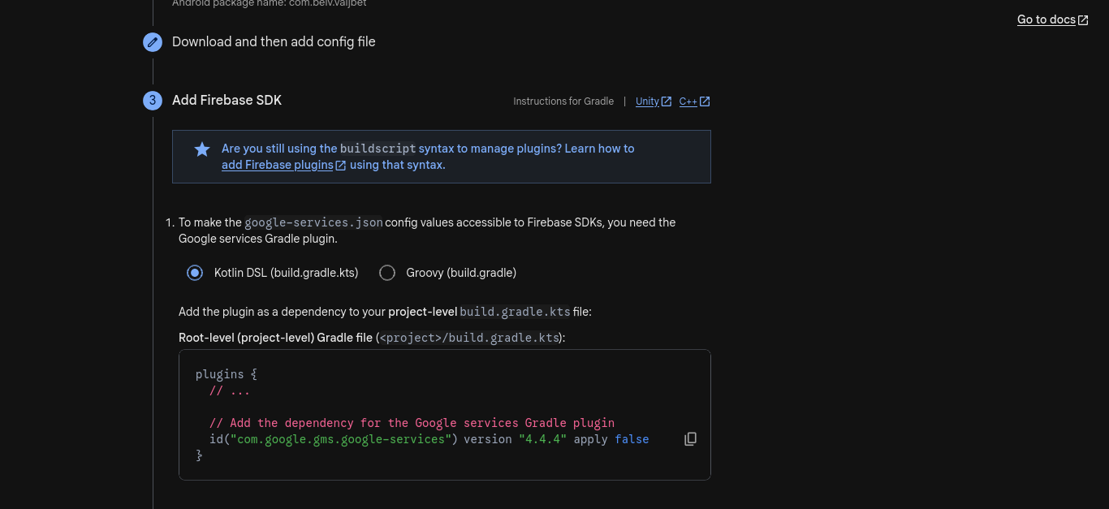Screen dimensions: 1109x509
Task: Select the Kotlin DSL radio button
Action: pyautogui.click(x=195, y=273)
